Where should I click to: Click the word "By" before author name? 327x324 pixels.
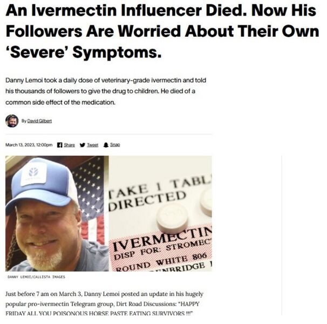pyautogui.click(x=24, y=120)
